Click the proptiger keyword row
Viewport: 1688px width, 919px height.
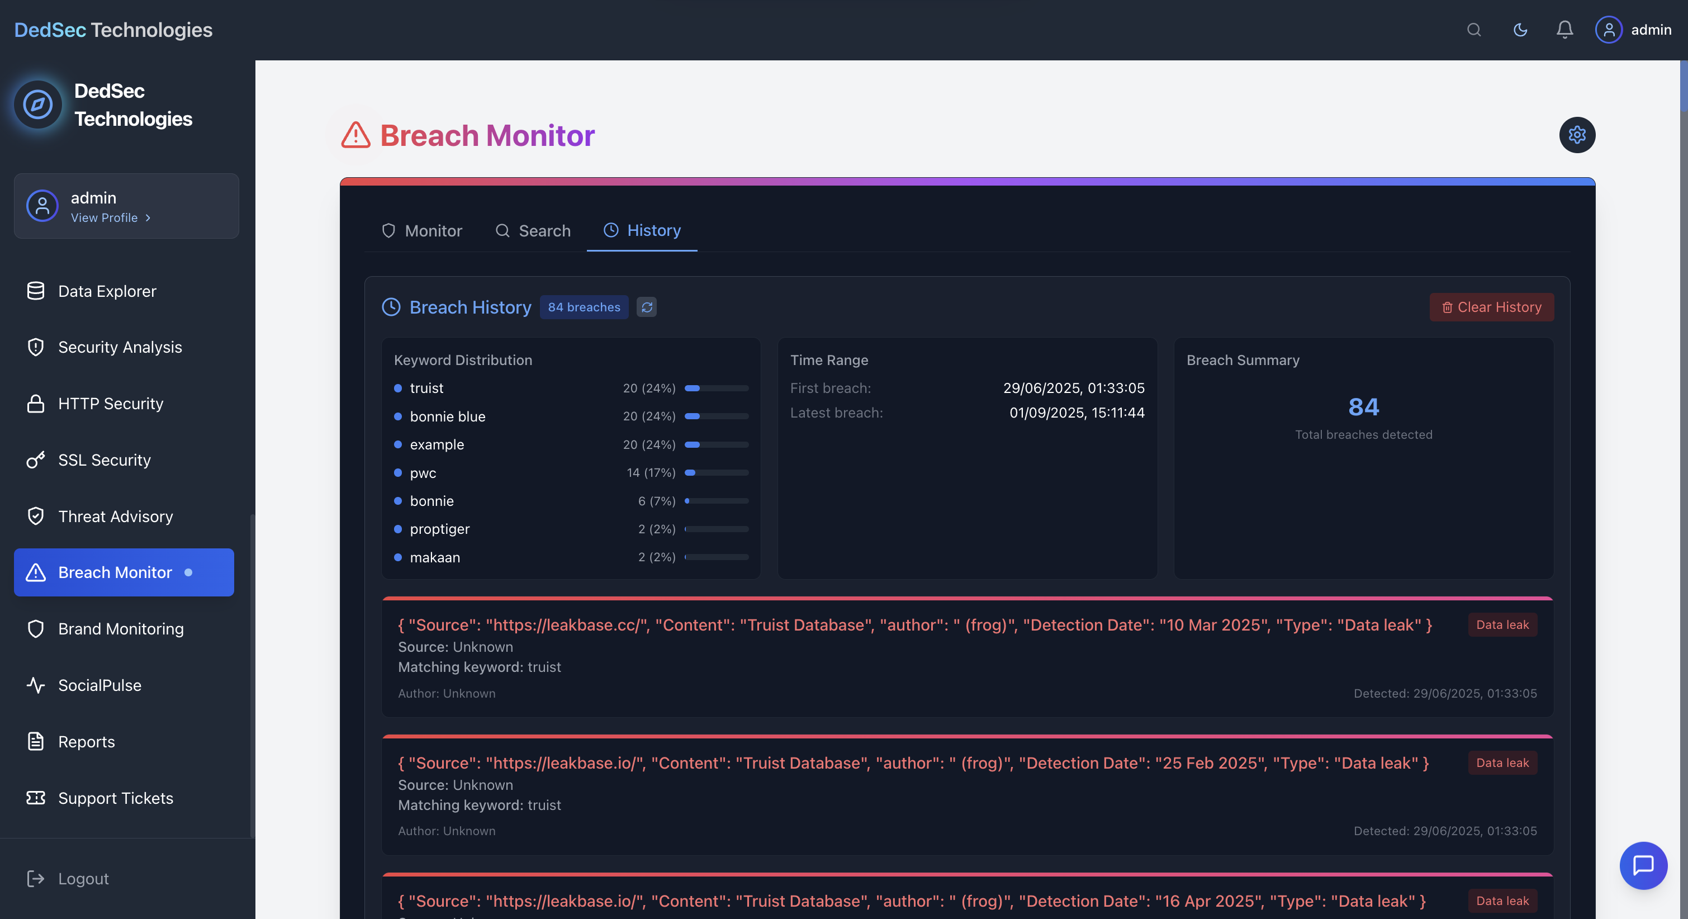coord(571,529)
